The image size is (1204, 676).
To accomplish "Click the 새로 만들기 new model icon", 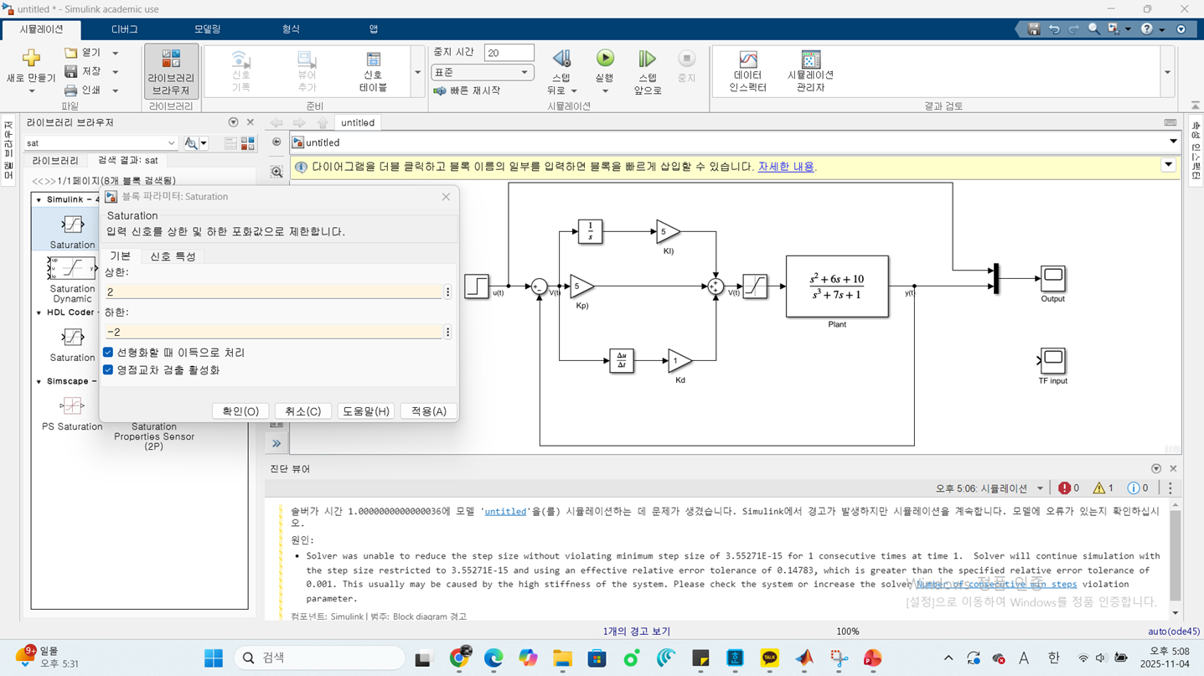I will (x=31, y=58).
